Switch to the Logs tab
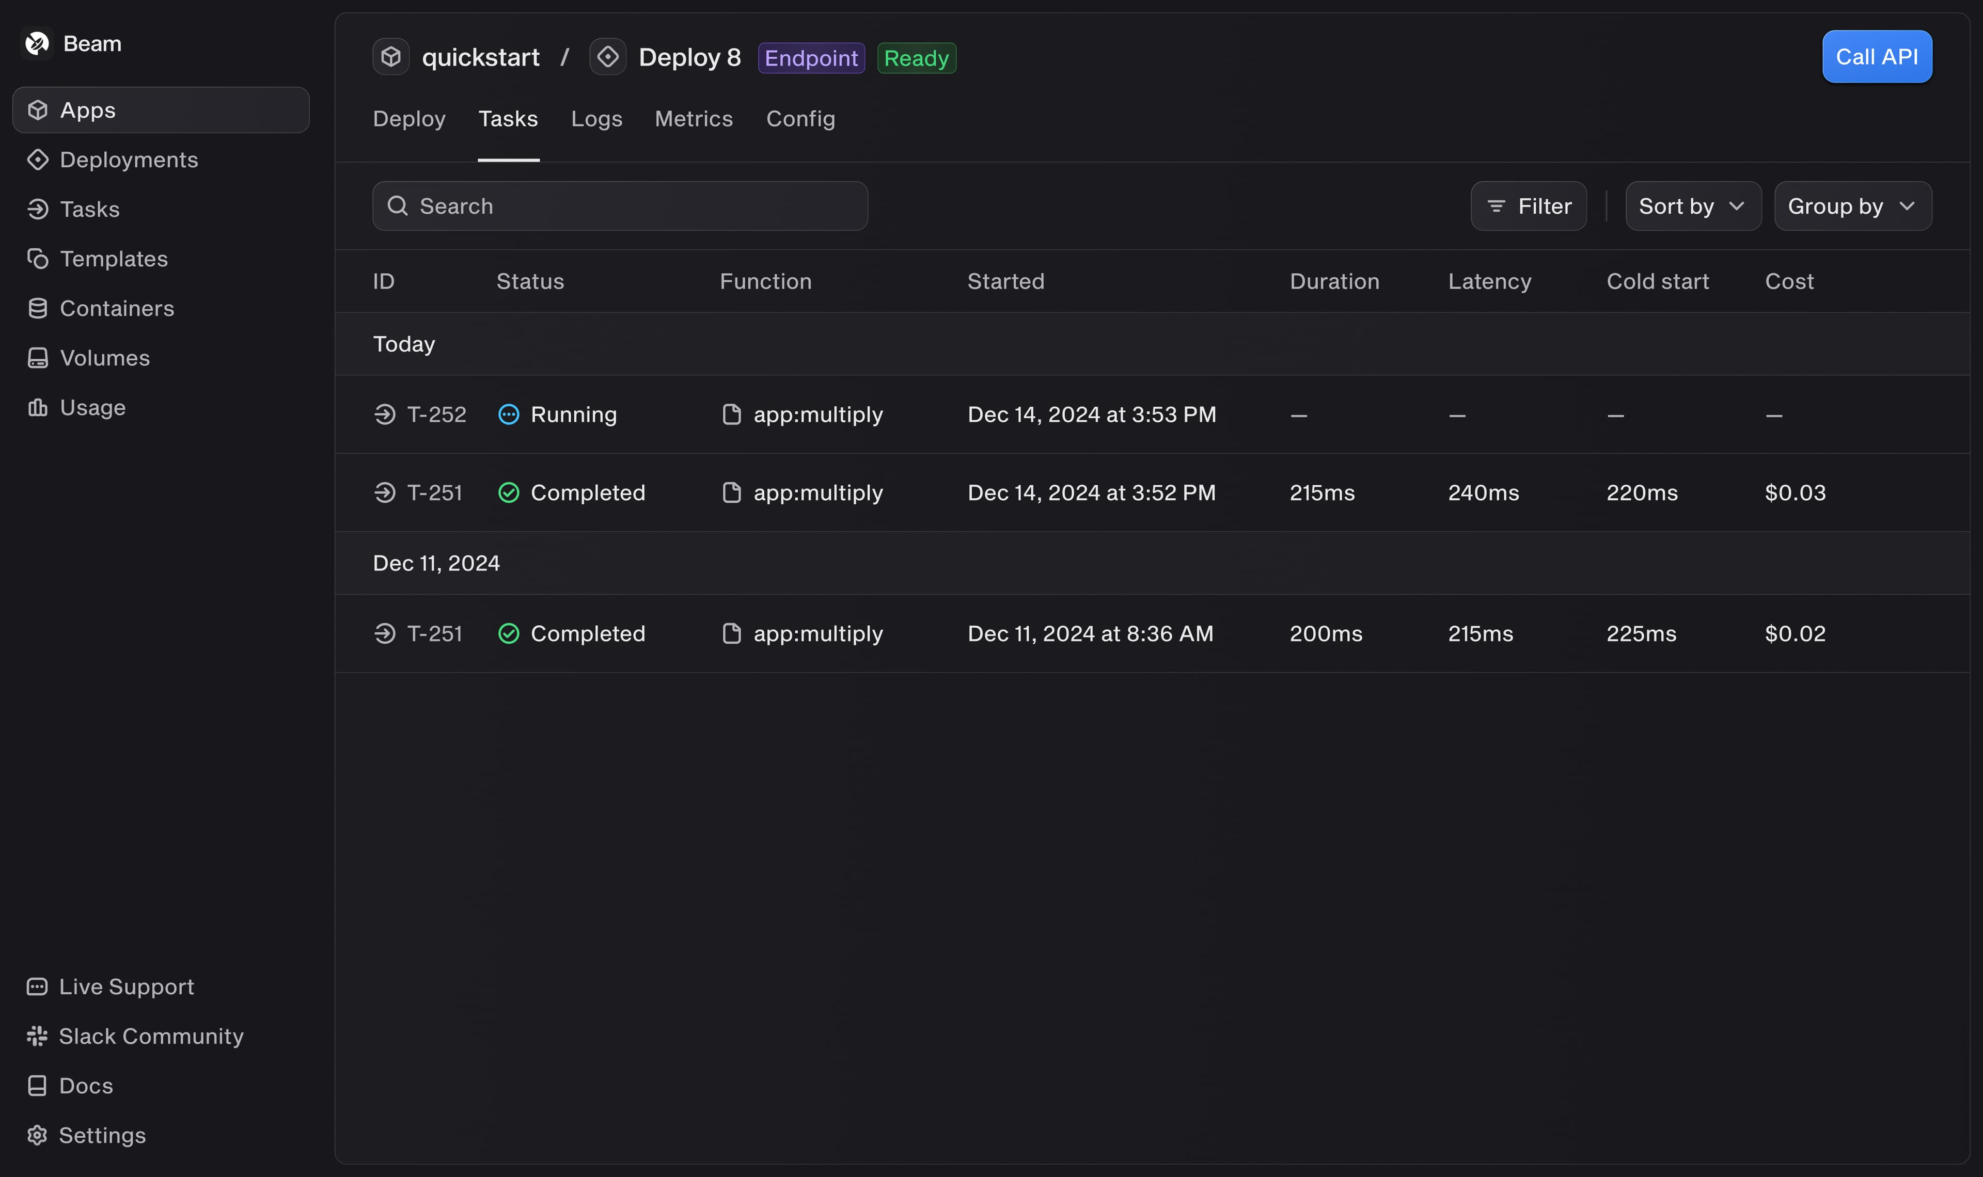The width and height of the screenshot is (1983, 1177). [596, 119]
